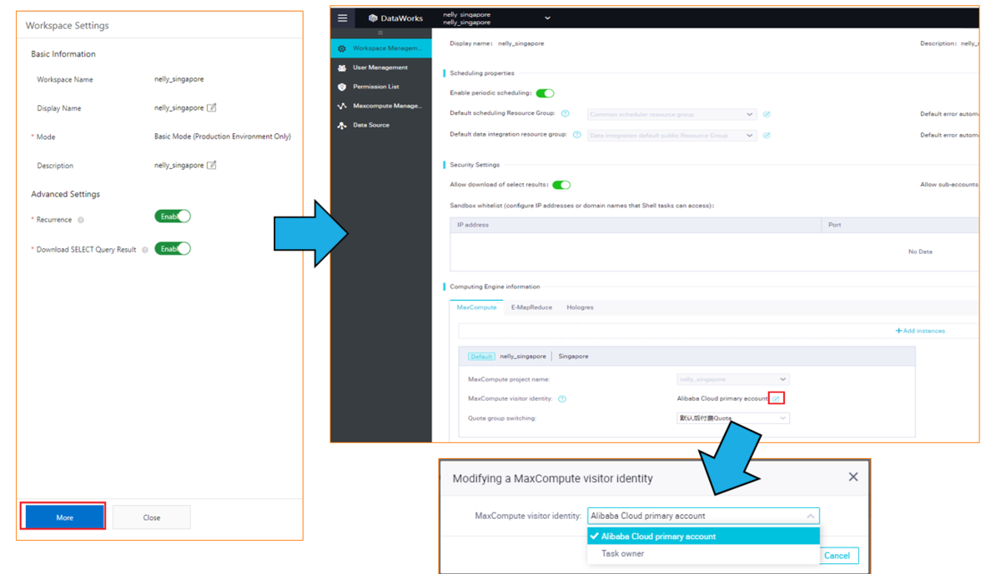Open Quota group switching dropdown

[732, 418]
